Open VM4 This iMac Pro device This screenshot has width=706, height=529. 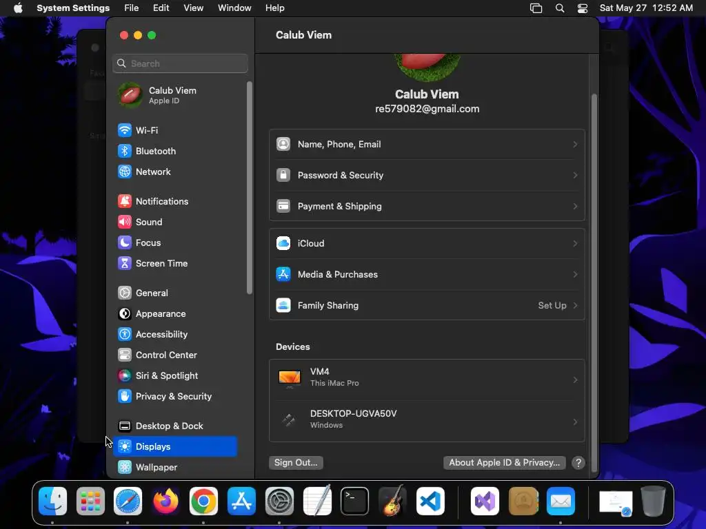click(x=427, y=380)
